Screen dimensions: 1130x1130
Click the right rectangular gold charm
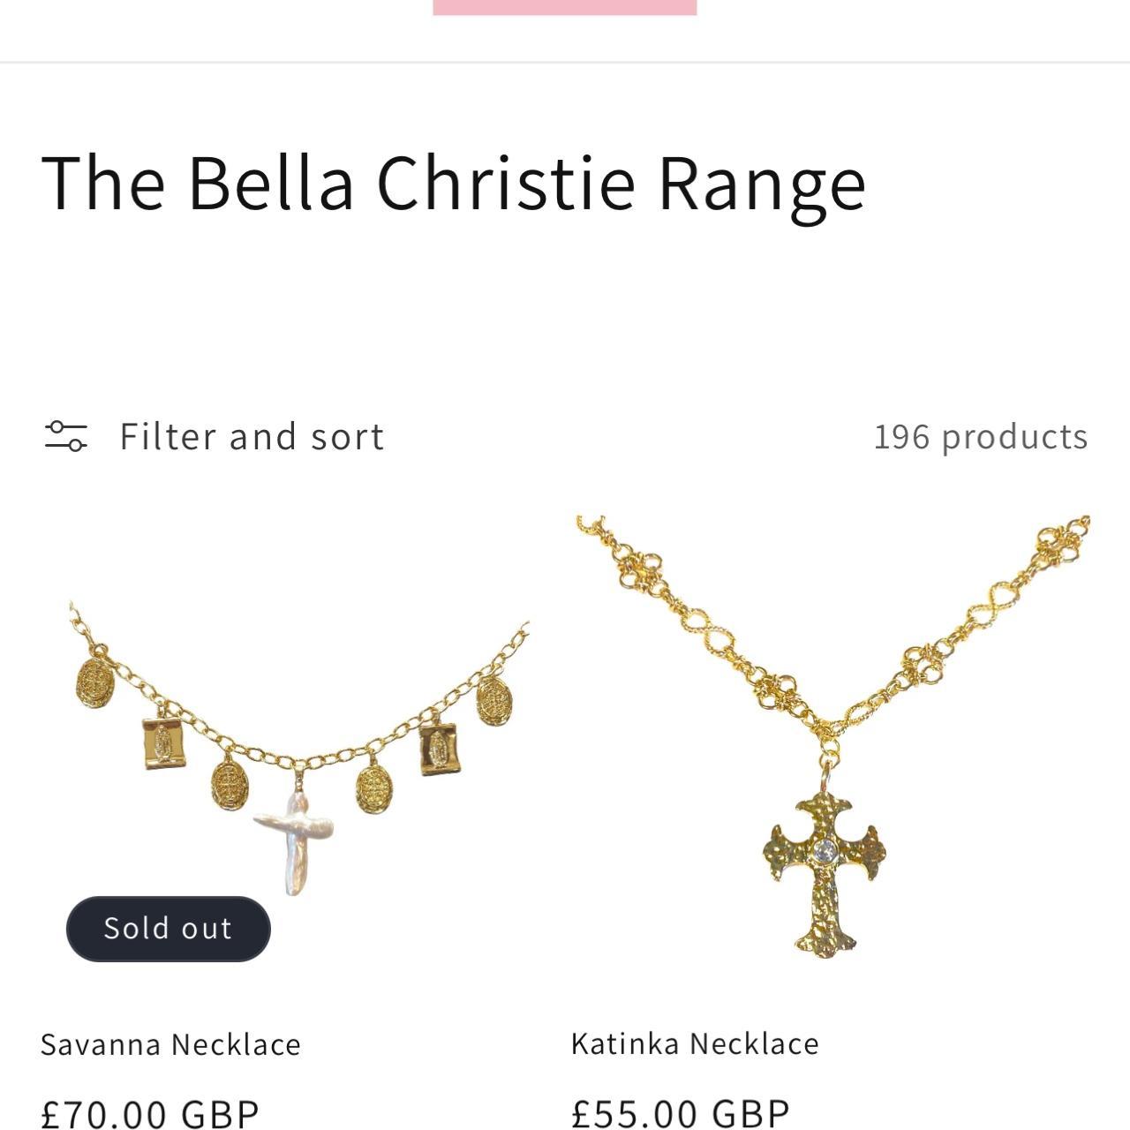click(439, 749)
